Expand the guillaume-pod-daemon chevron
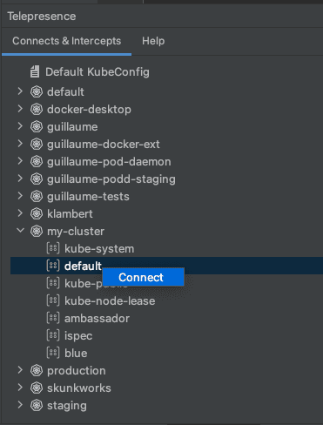323x425 pixels. coord(20,161)
